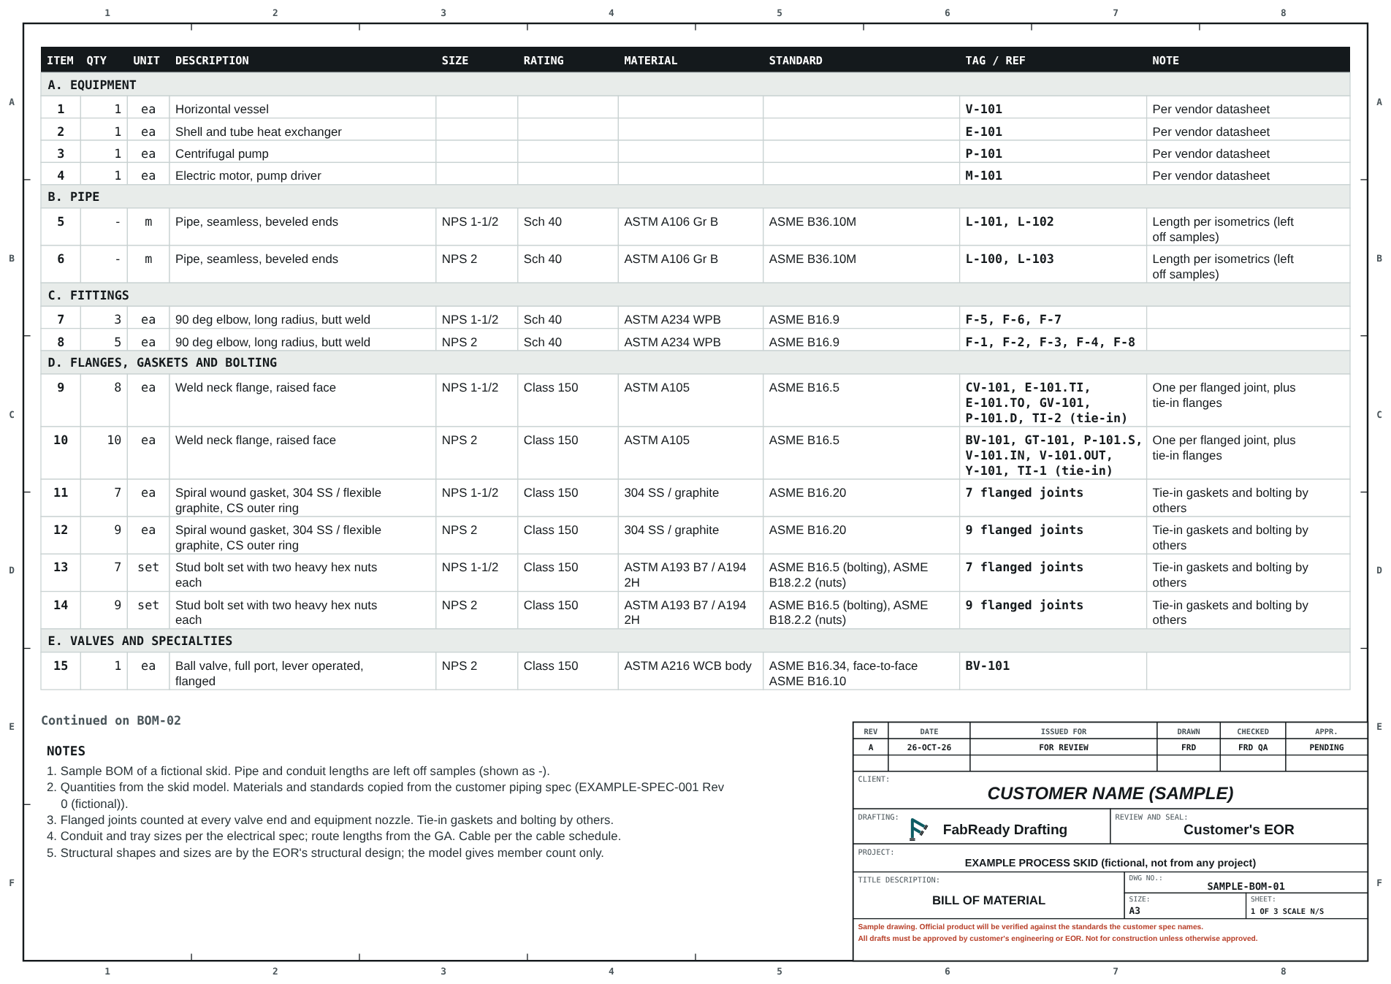Select "Customer's EOR" review and seal text
The width and height of the screenshot is (1391, 984).
click(1238, 829)
